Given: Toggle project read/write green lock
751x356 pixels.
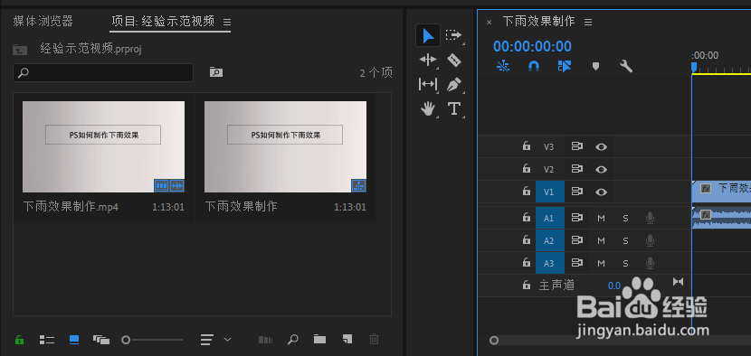Looking at the screenshot, I should pos(19,340).
